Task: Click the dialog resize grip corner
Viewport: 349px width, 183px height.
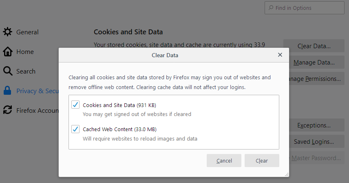Action: [287, 174]
